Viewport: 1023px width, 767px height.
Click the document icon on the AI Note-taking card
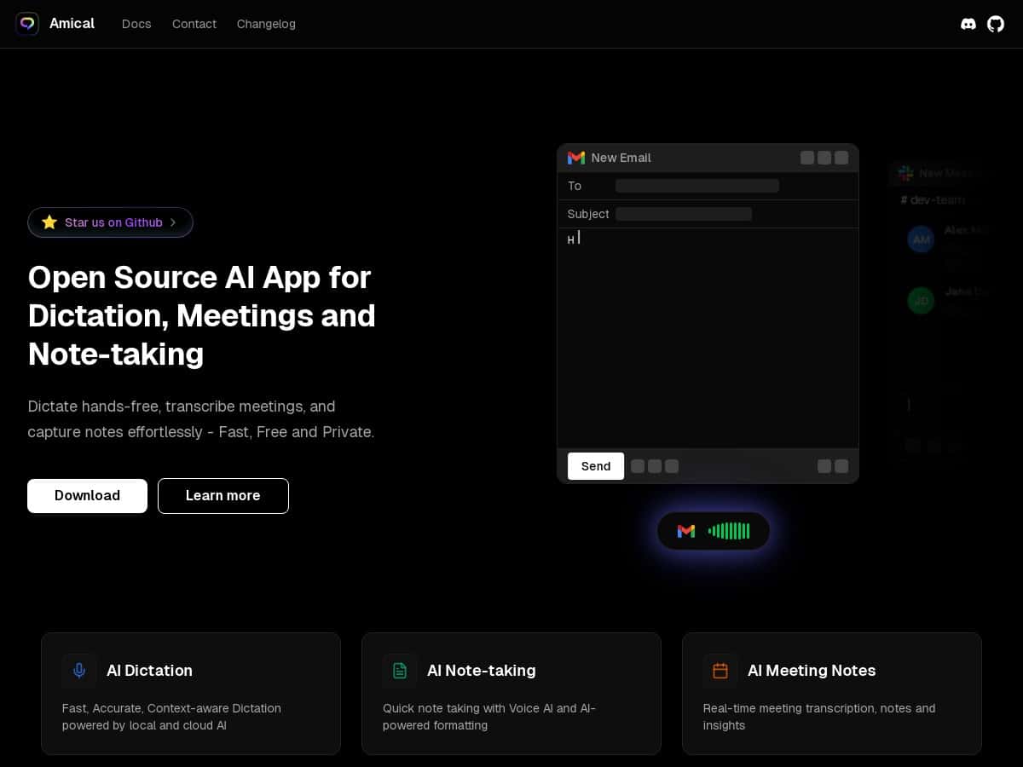pyautogui.click(x=400, y=671)
